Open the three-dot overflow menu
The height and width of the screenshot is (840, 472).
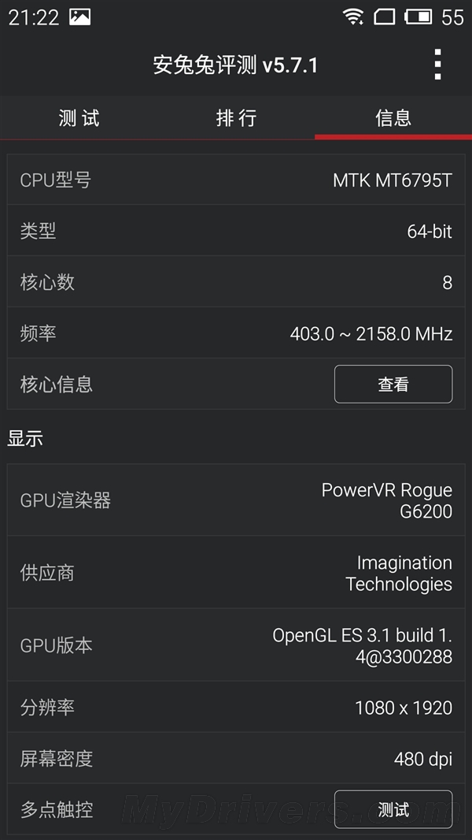click(437, 65)
